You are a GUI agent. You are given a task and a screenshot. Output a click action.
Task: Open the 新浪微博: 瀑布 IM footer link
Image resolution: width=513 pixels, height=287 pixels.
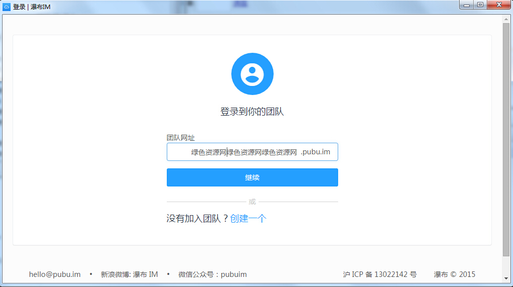129,274
